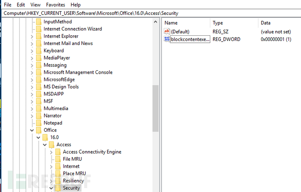This screenshot has height=192, width=301.
Task: Expand the Internet key under Access
Action: pyautogui.click(x=51, y=167)
